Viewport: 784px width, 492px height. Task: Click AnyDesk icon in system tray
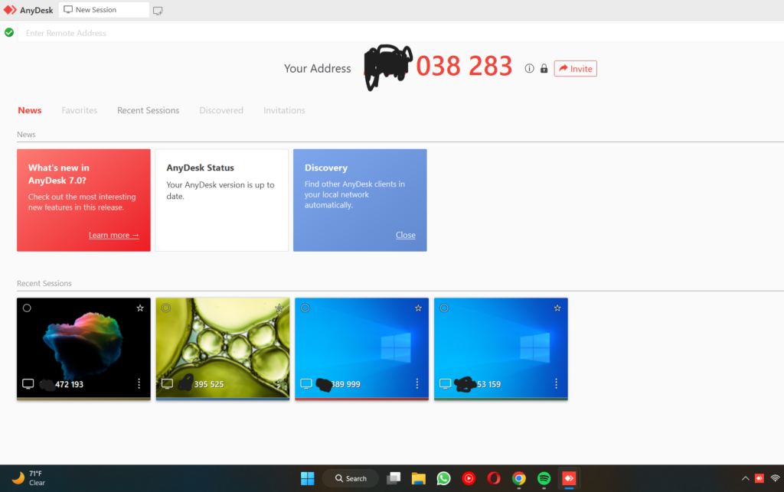tap(759, 478)
